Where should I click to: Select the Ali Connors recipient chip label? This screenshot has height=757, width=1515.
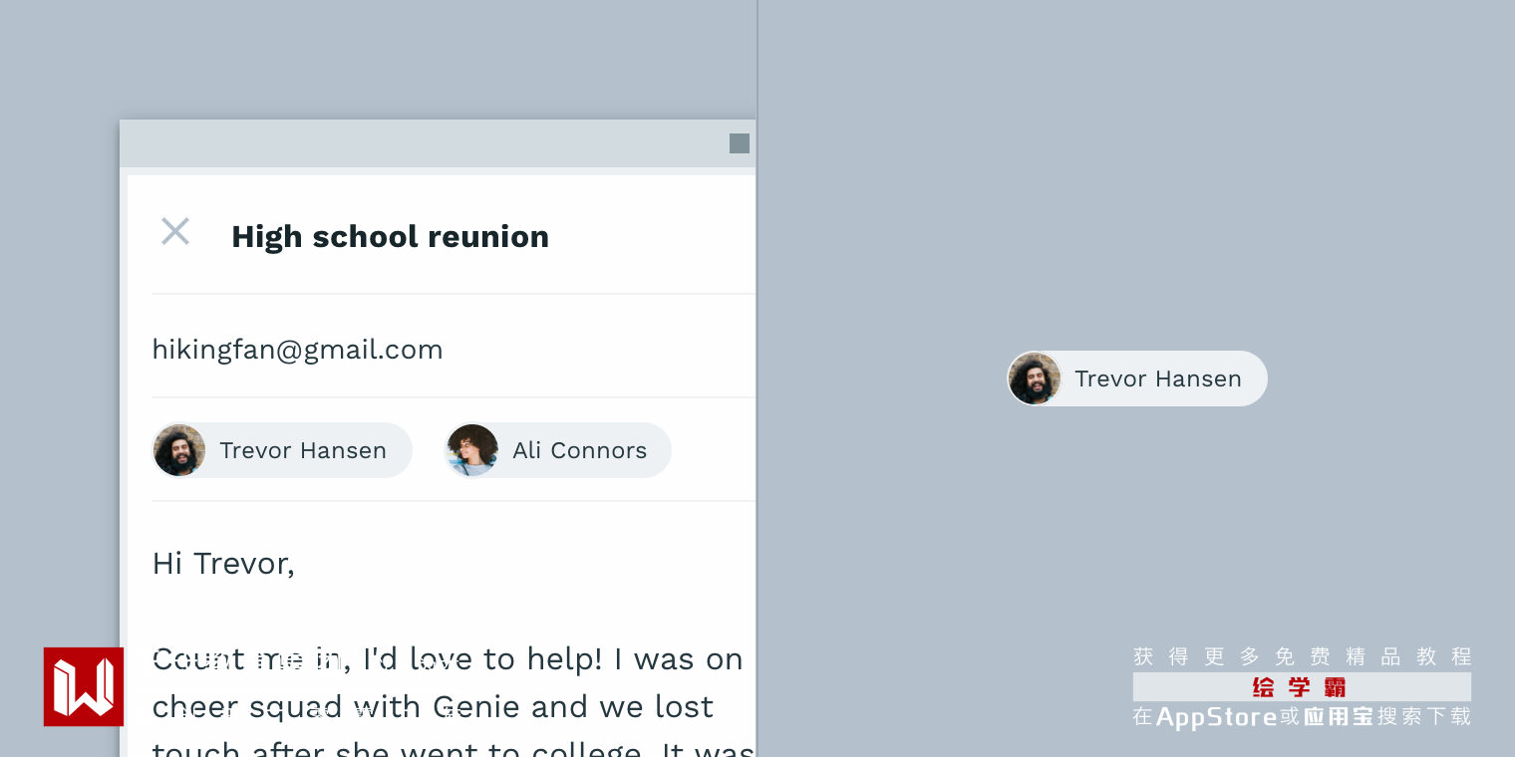[579, 451]
